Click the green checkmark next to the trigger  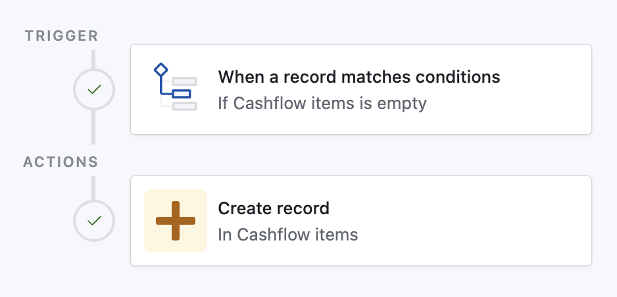94,89
